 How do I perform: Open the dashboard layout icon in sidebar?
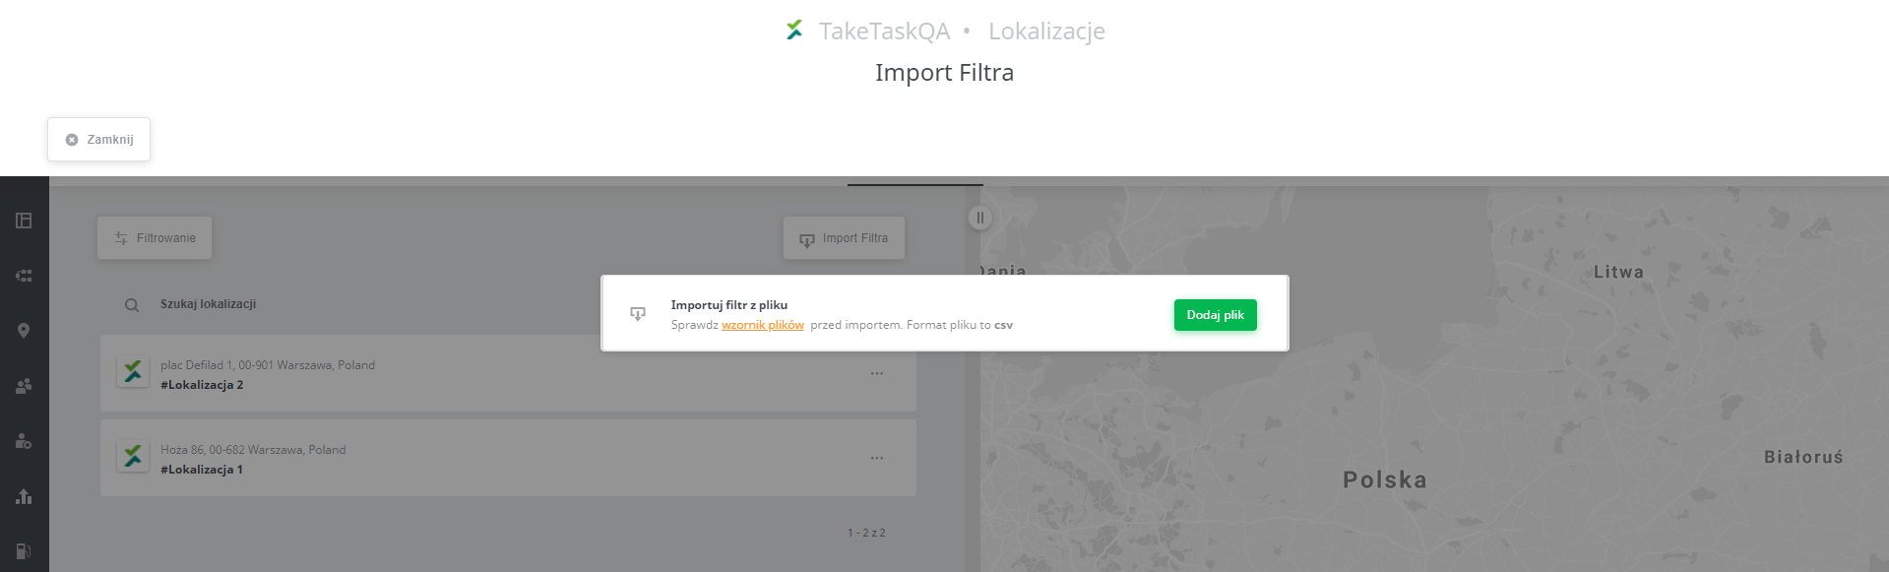(24, 221)
